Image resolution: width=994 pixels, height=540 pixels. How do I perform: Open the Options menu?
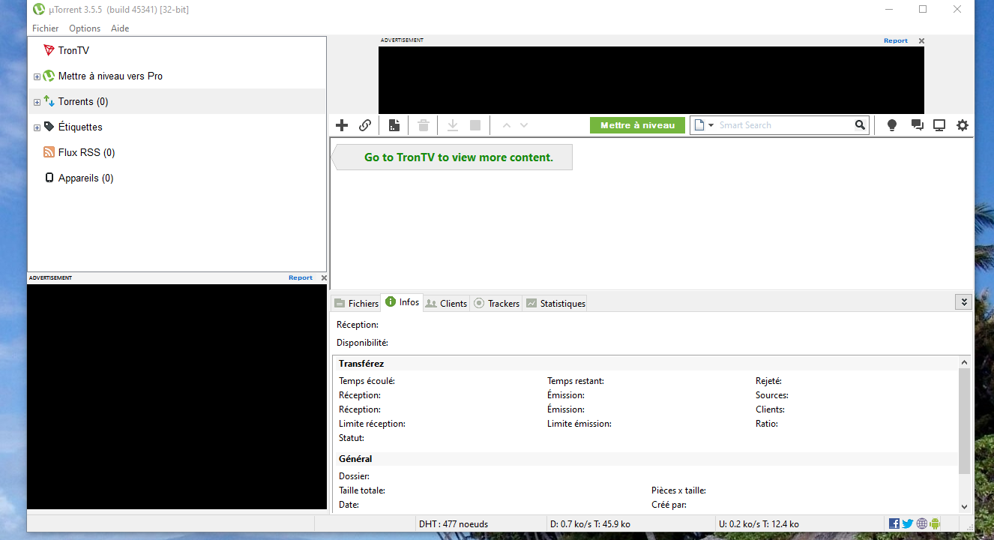85,28
